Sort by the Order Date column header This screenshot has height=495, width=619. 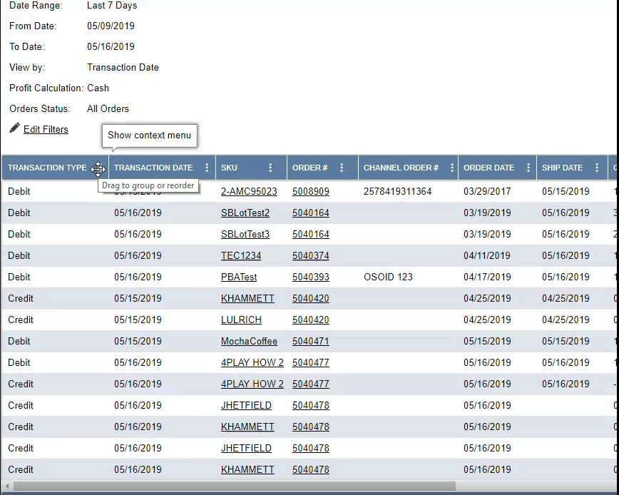click(488, 168)
